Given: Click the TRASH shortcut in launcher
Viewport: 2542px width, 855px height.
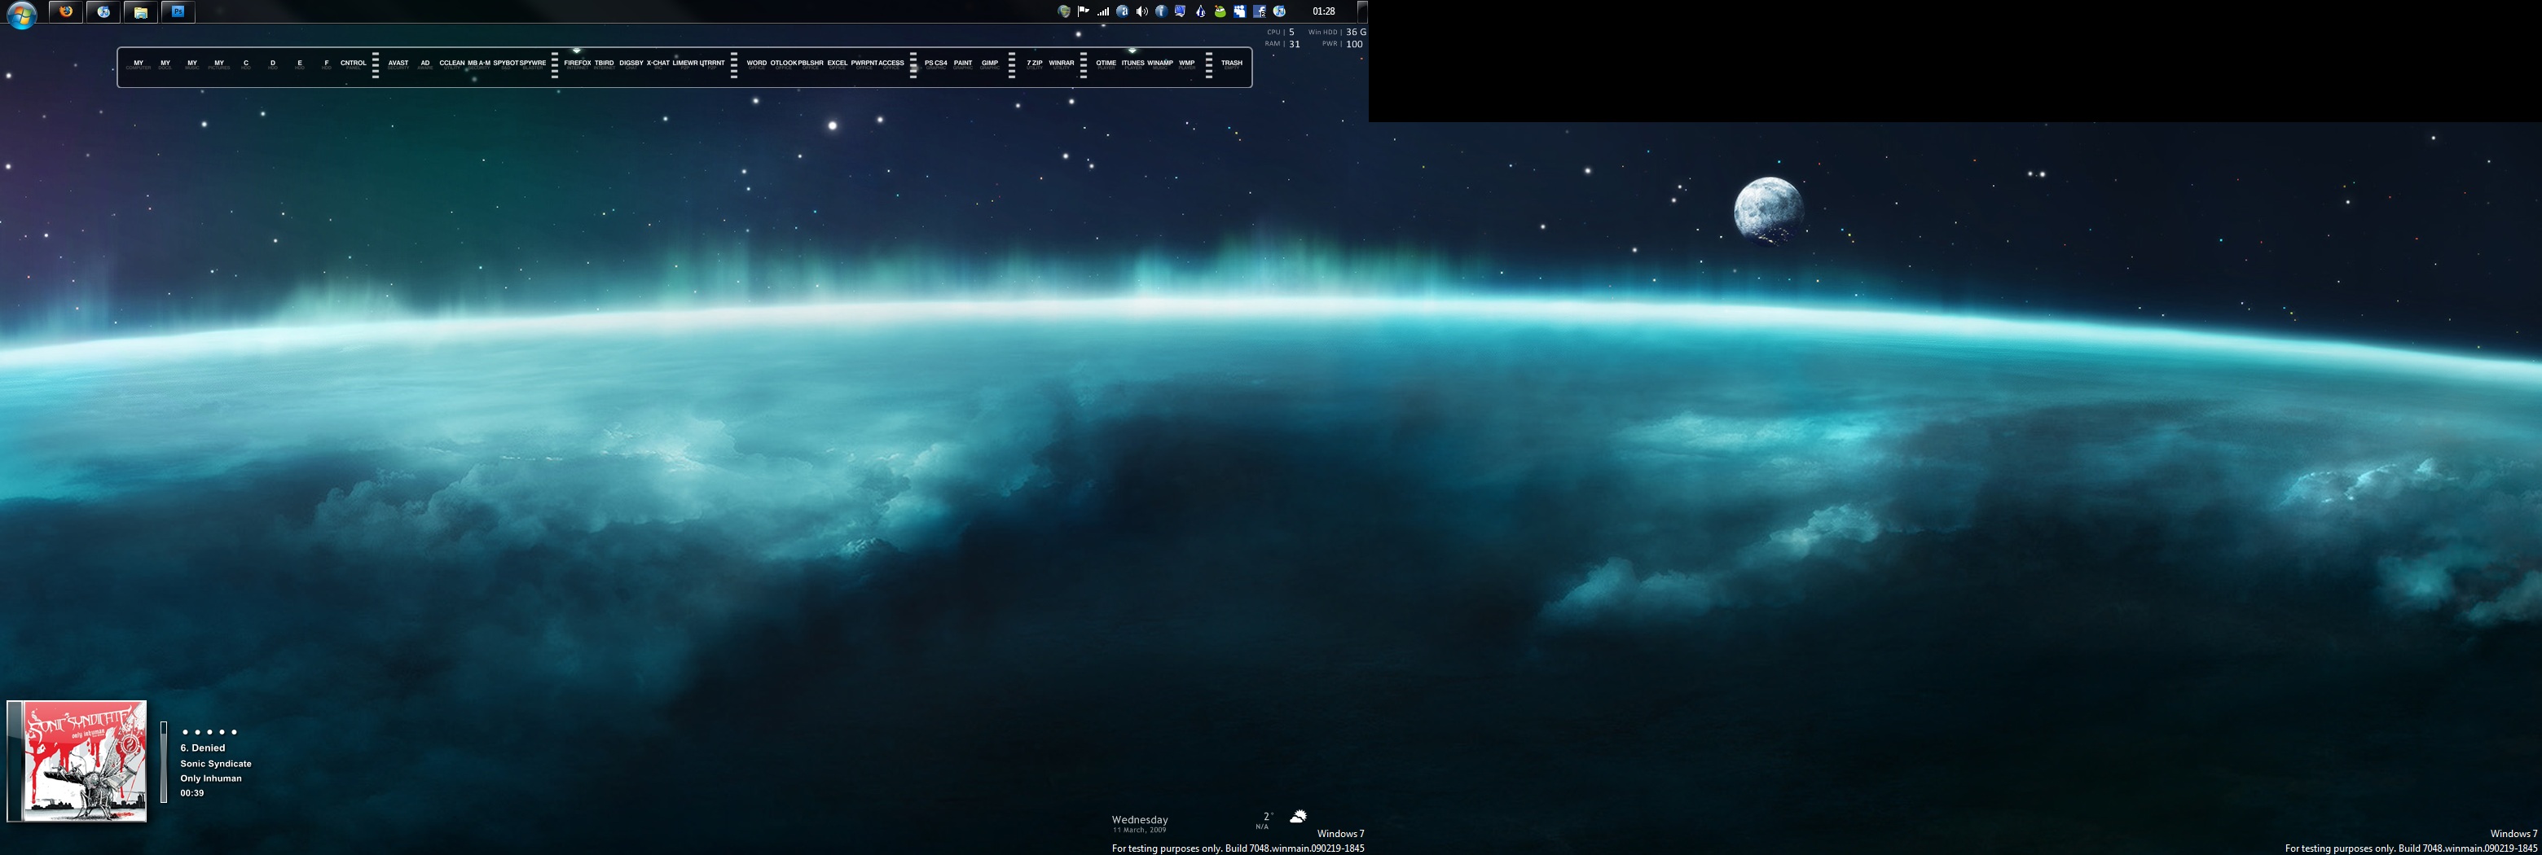Looking at the screenshot, I should [x=1232, y=64].
